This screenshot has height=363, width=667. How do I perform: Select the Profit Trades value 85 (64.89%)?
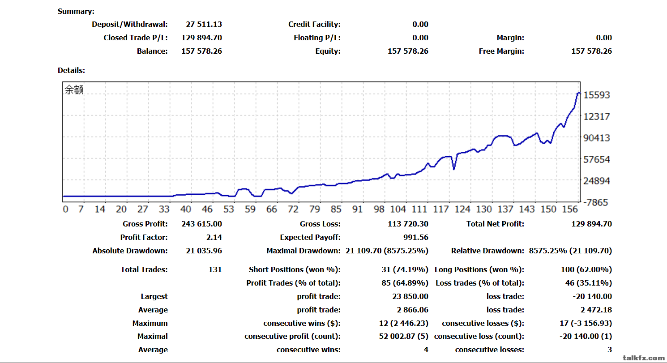(405, 283)
